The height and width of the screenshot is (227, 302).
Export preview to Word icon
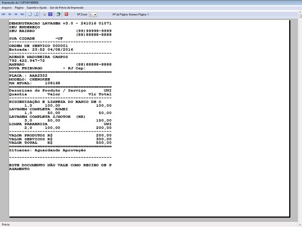[50, 14]
